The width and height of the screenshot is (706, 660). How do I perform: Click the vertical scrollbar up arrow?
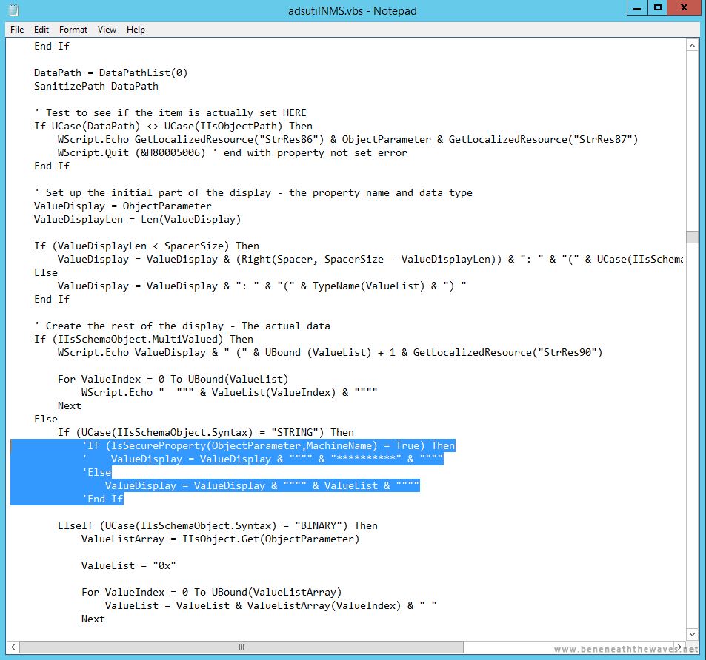[x=692, y=46]
